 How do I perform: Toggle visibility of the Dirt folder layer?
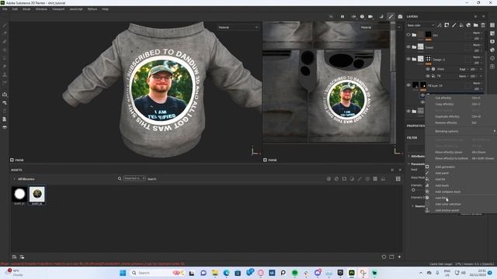pyautogui.click(x=408, y=35)
